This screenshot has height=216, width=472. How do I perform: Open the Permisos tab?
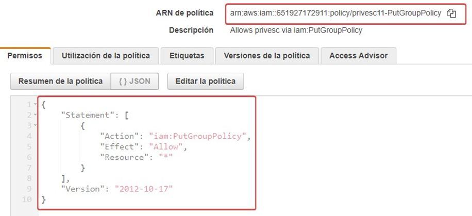25,56
